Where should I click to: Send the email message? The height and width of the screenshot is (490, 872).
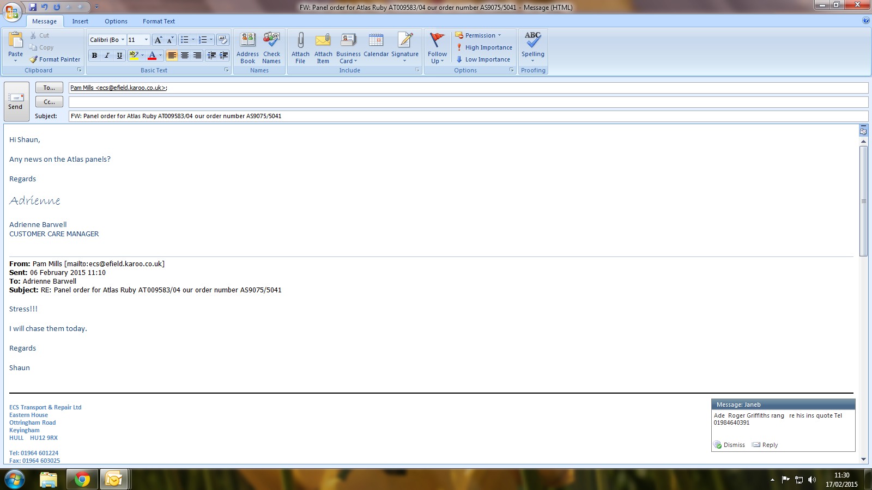[16, 102]
